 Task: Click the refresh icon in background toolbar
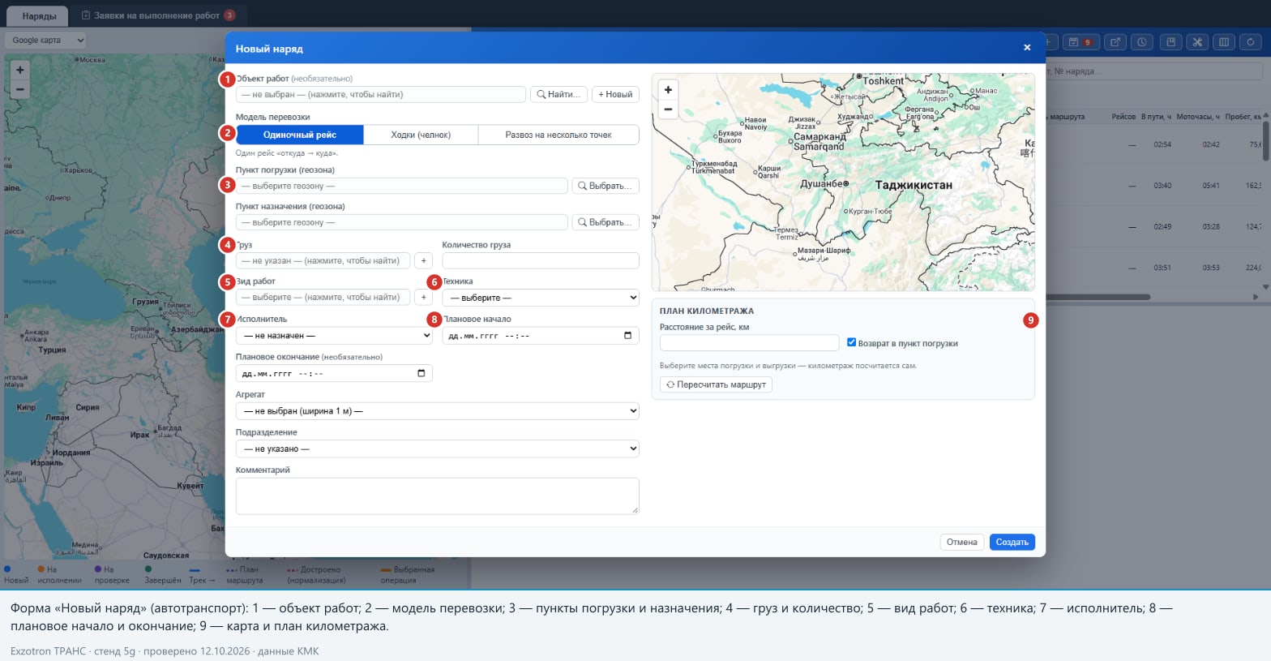click(x=1252, y=42)
